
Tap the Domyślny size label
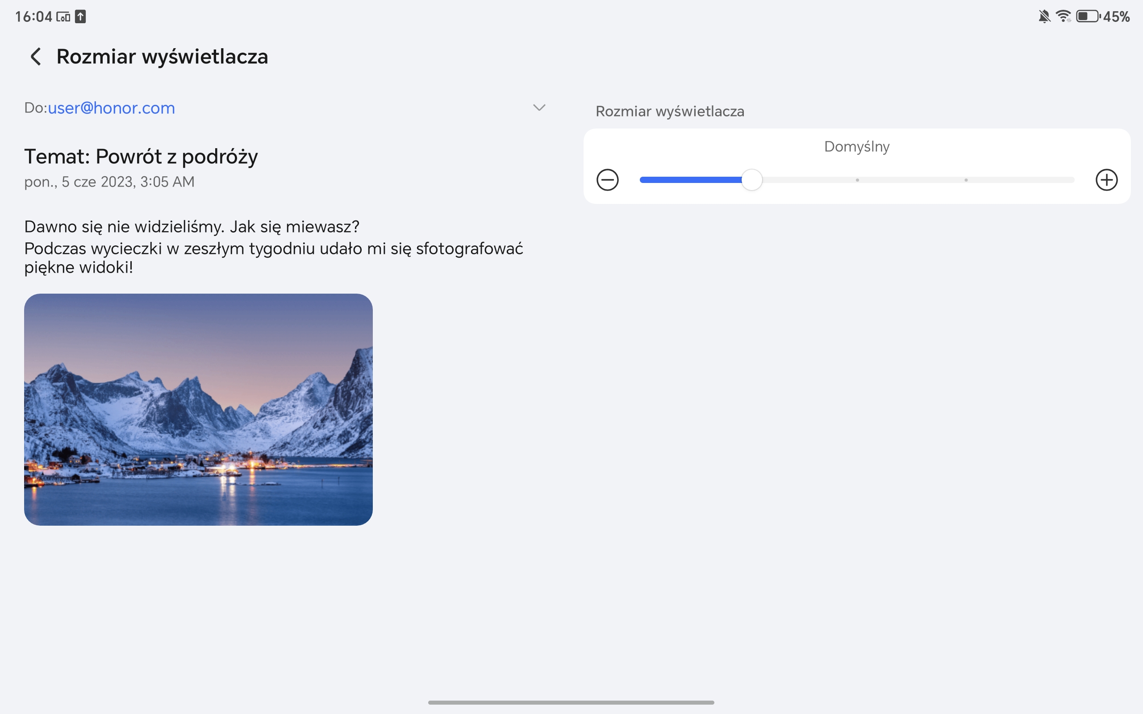point(857,146)
